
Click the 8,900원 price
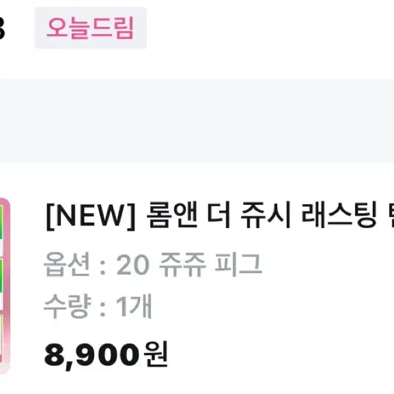point(106,355)
